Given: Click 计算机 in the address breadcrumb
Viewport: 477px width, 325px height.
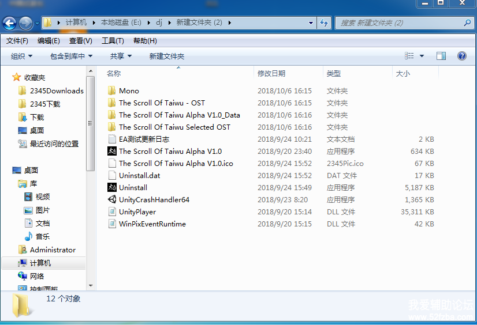Looking at the screenshot, I should pos(76,22).
